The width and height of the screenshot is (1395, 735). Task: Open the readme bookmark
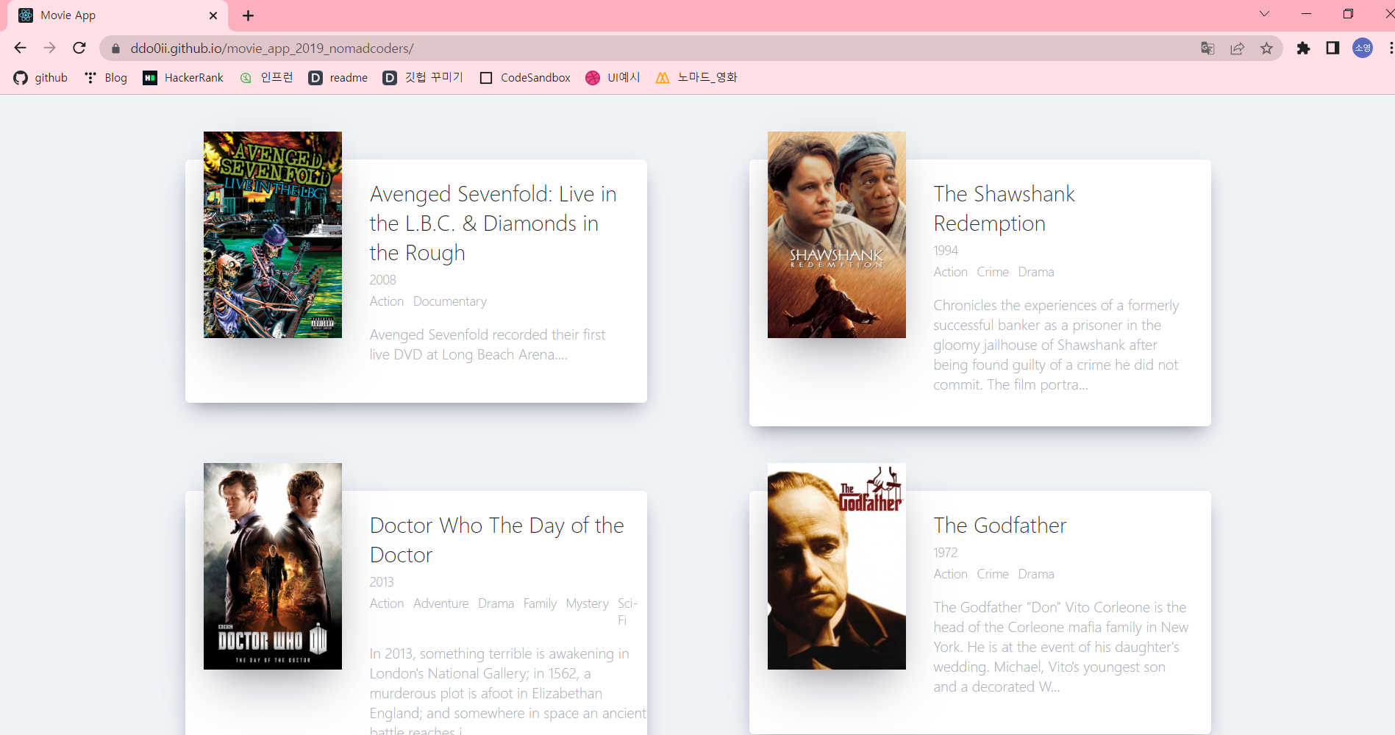(x=338, y=78)
